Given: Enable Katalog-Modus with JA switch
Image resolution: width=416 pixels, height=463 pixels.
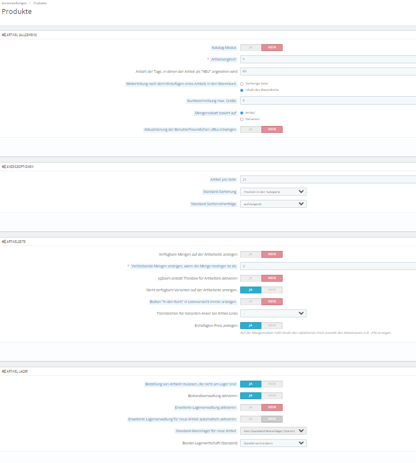Looking at the screenshot, I should point(251,47).
